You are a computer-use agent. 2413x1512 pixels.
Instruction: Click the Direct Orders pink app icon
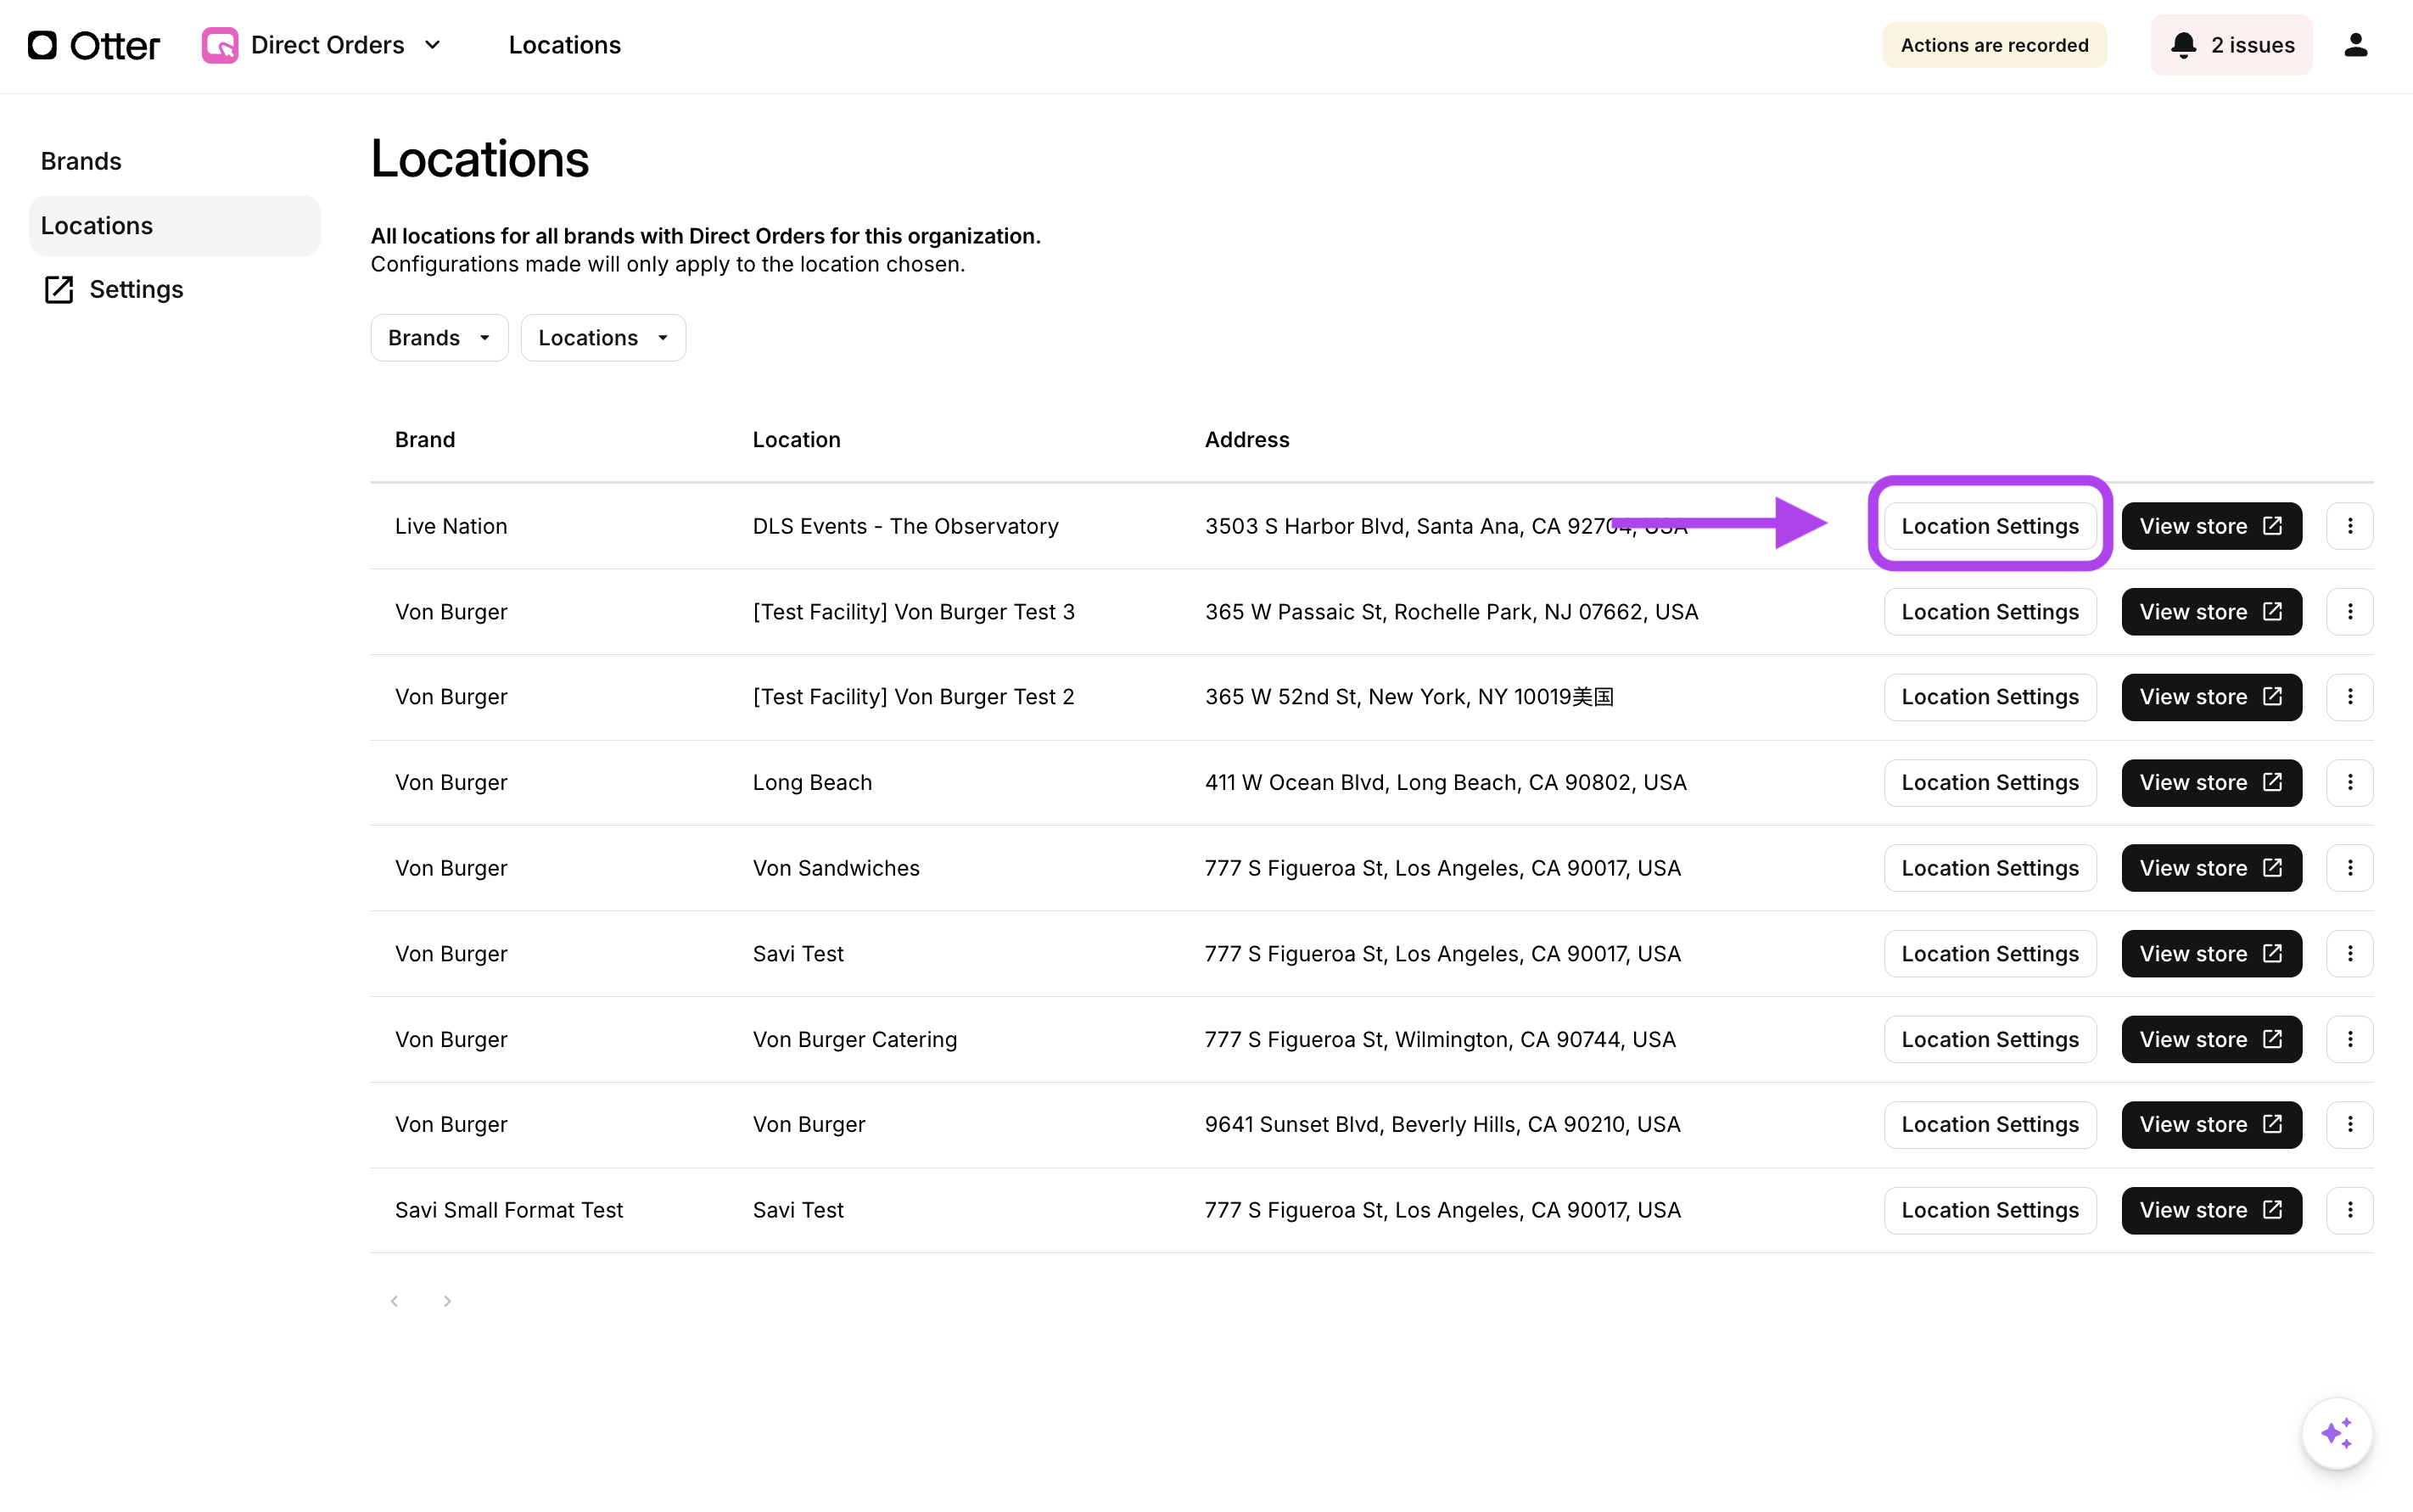pyautogui.click(x=220, y=45)
